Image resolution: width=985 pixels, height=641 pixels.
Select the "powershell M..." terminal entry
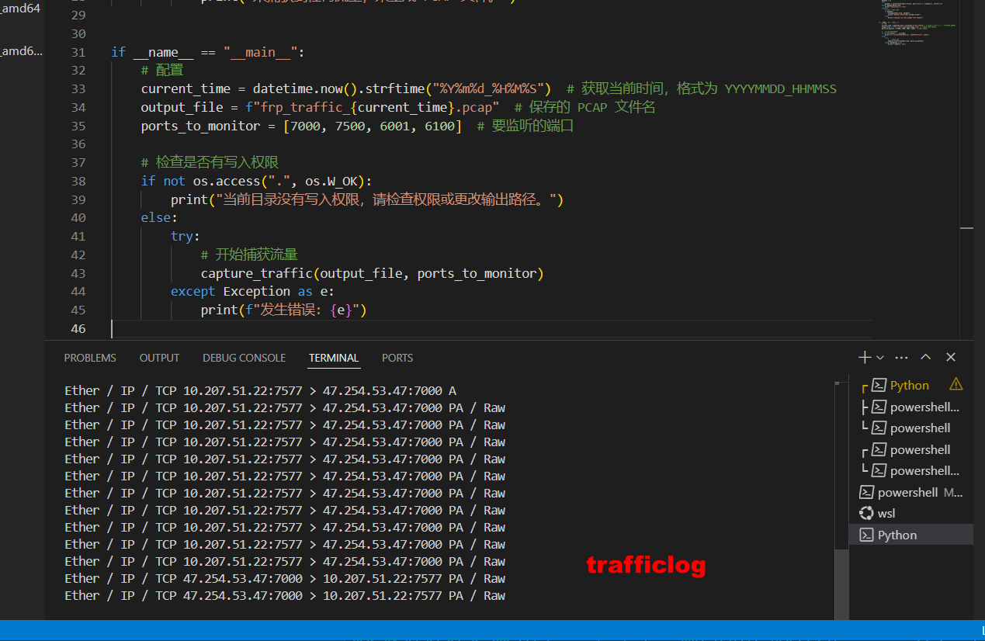pyautogui.click(x=911, y=492)
